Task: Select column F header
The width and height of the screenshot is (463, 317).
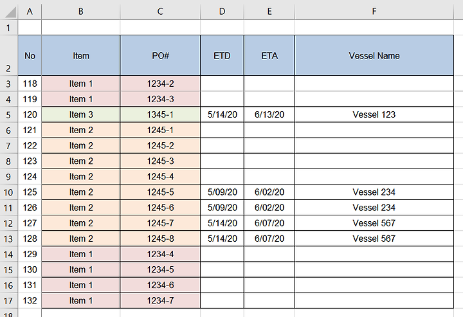Action: click(374, 12)
